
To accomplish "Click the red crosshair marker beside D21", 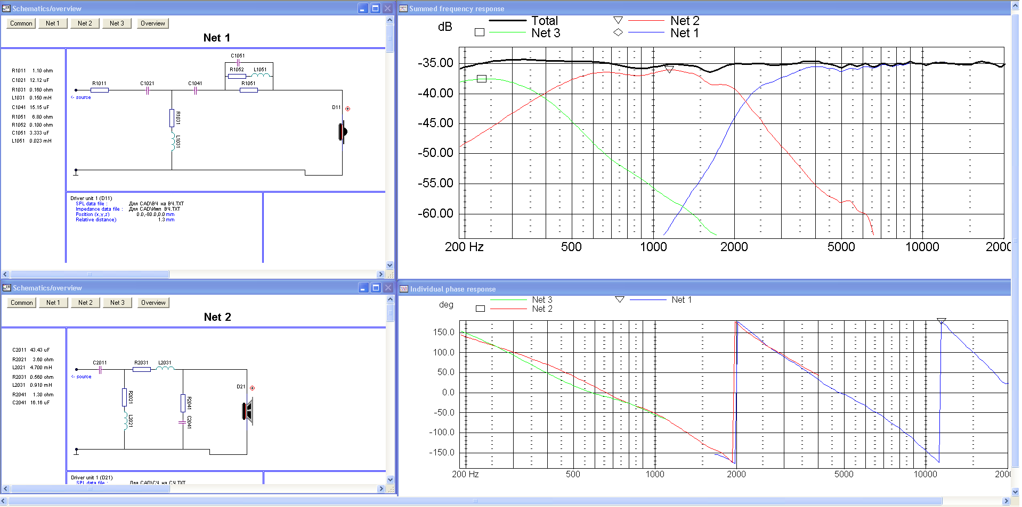I will pyautogui.click(x=253, y=388).
